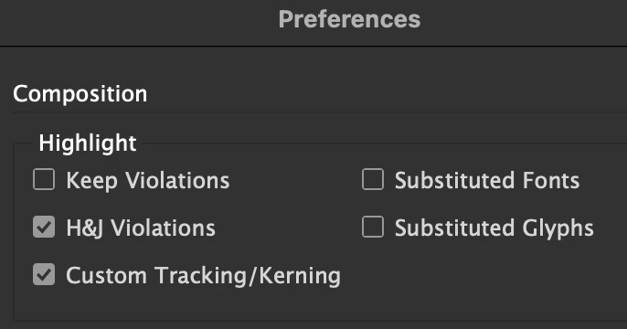Click the Keep Violations label text

click(x=148, y=180)
